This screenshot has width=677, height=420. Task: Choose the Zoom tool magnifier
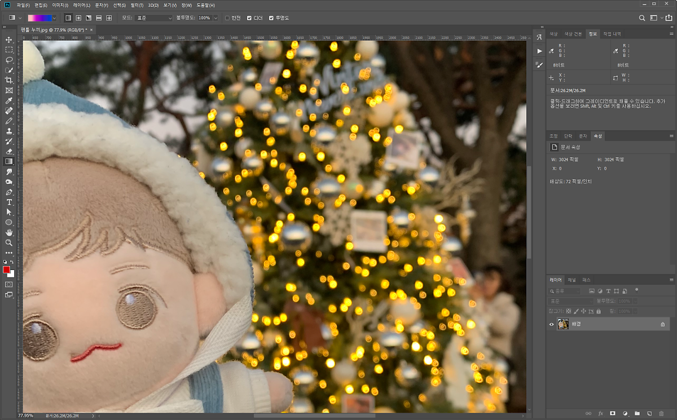click(x=9, y=242)
